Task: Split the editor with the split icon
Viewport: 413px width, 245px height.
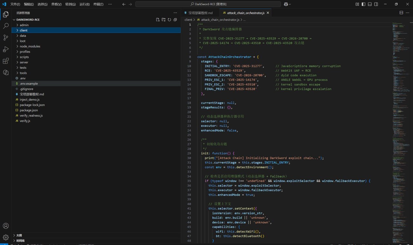Action: click(x=401, y=13)
